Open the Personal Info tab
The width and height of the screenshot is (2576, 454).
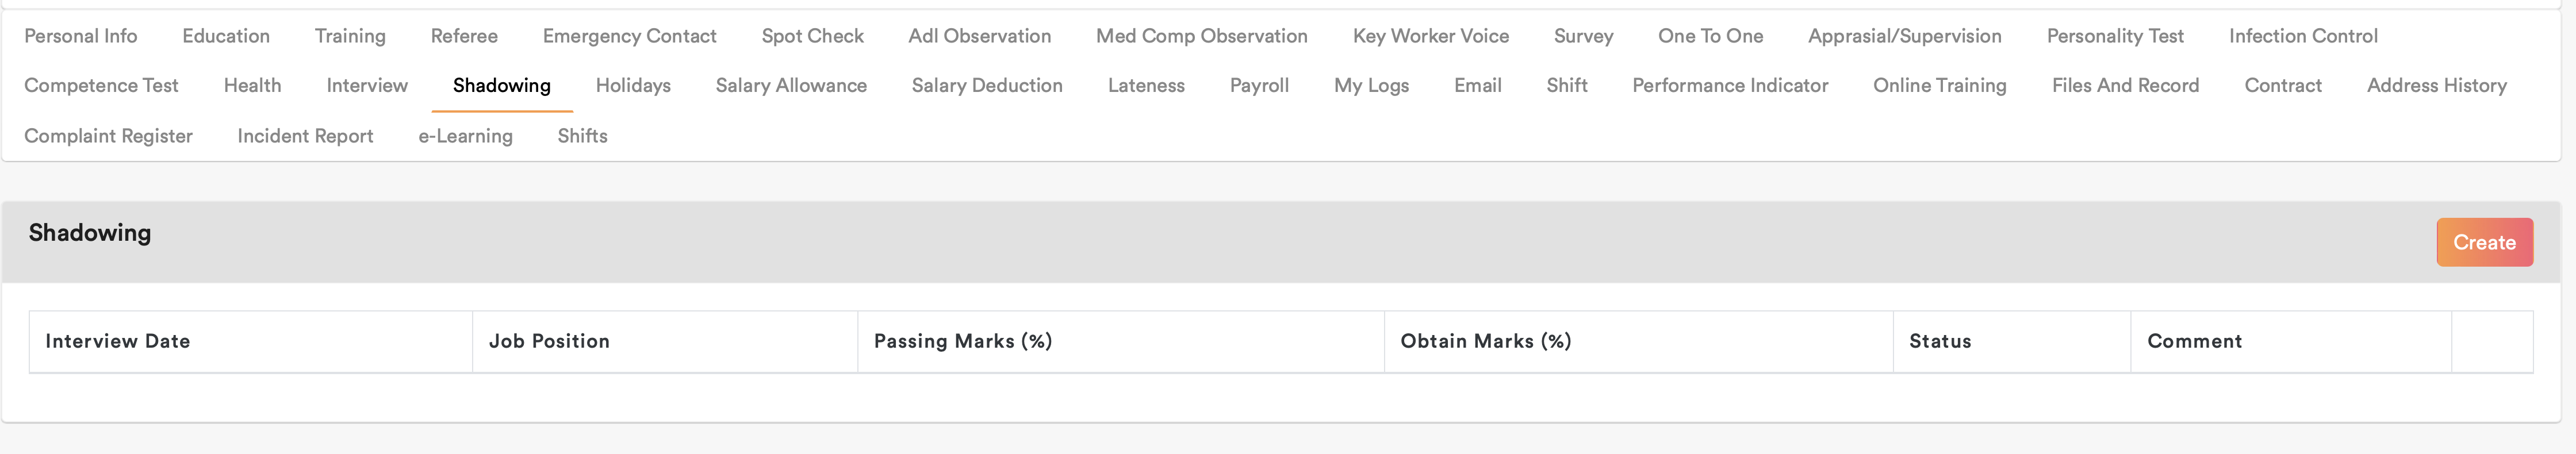[x=81, y=36]
